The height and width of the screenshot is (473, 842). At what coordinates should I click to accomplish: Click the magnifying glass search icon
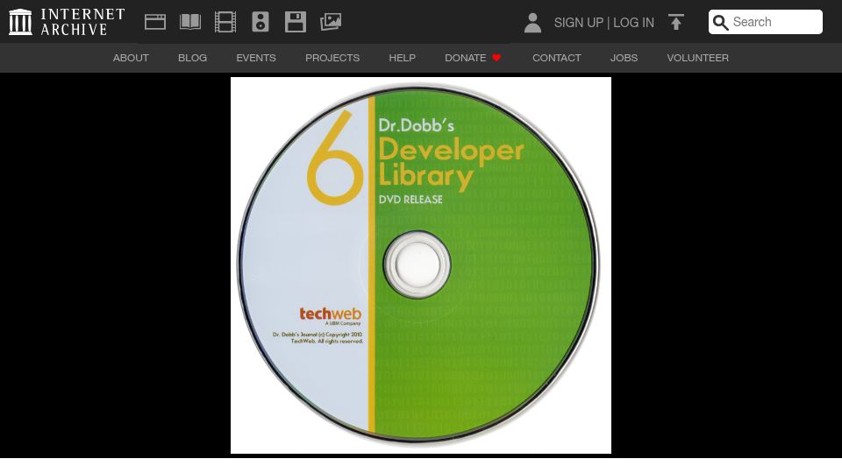point(721,23)
